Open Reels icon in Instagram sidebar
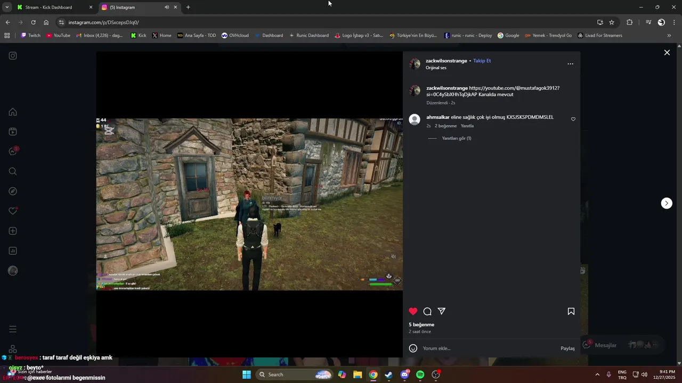The height and width of the screenshot is (383, 682). coord(13,131)
